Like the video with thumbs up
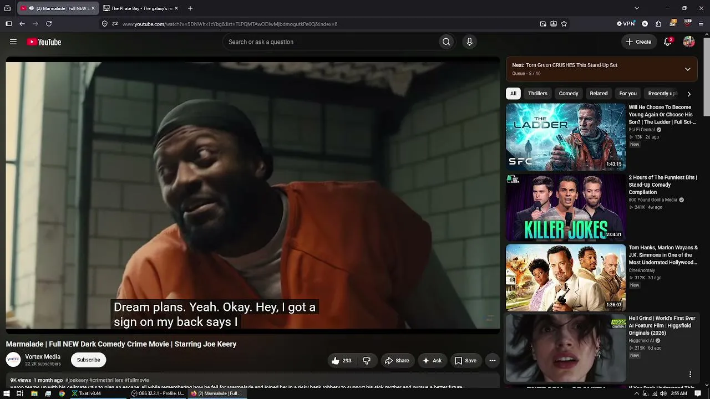 click(342, 361)
